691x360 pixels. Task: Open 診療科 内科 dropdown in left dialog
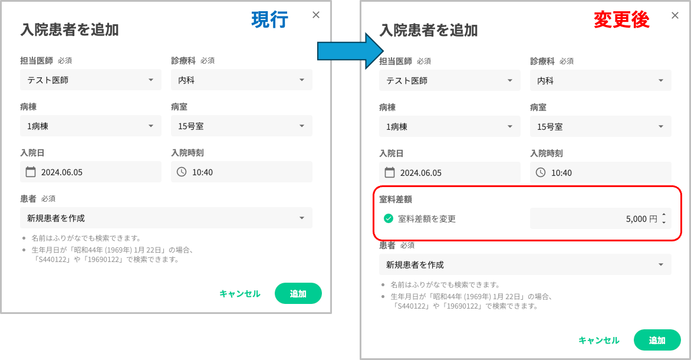(242, 80)
